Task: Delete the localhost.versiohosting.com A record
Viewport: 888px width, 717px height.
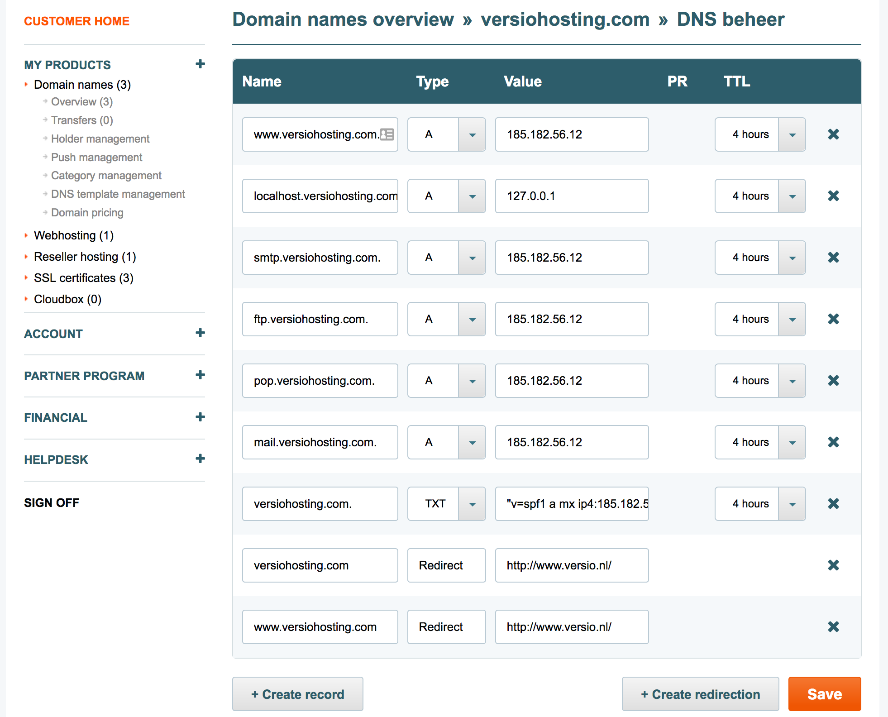Action: (x=833, y=196)
